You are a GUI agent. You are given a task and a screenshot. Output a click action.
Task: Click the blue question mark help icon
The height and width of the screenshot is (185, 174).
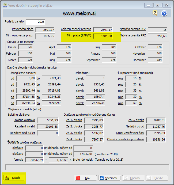(164, 13)
